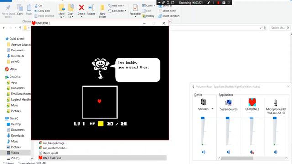Screen dimensions: 292x164
Task: Click Pin to Quick access icon
Action: (x=8, y=8)
